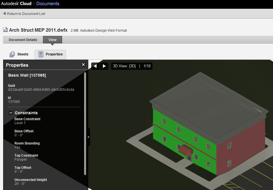Click the 26' - 0" height value
The height and width of the screenshot is (190, 273).
(x=20, y=183)
